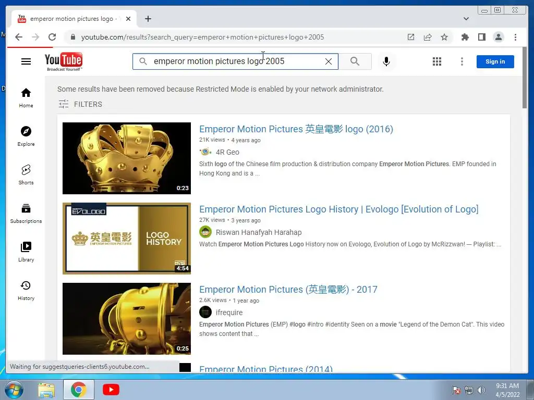534x400 pixels.
Task: Open Emperor Motion Pictures (2014) result
Action: click(265, 369)
